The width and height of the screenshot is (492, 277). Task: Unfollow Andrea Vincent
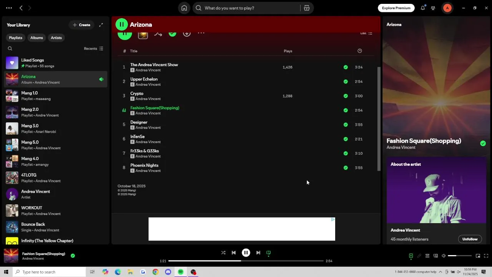point(470,239)
